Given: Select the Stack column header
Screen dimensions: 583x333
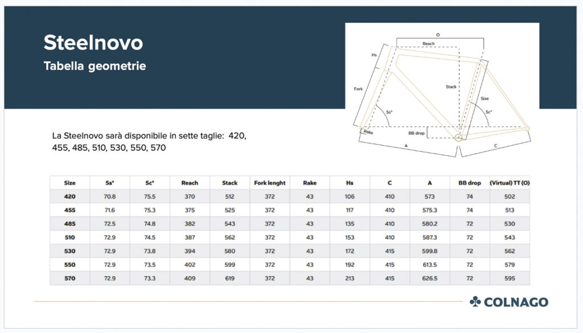Looking at the screenshot, I should point(229,183).
